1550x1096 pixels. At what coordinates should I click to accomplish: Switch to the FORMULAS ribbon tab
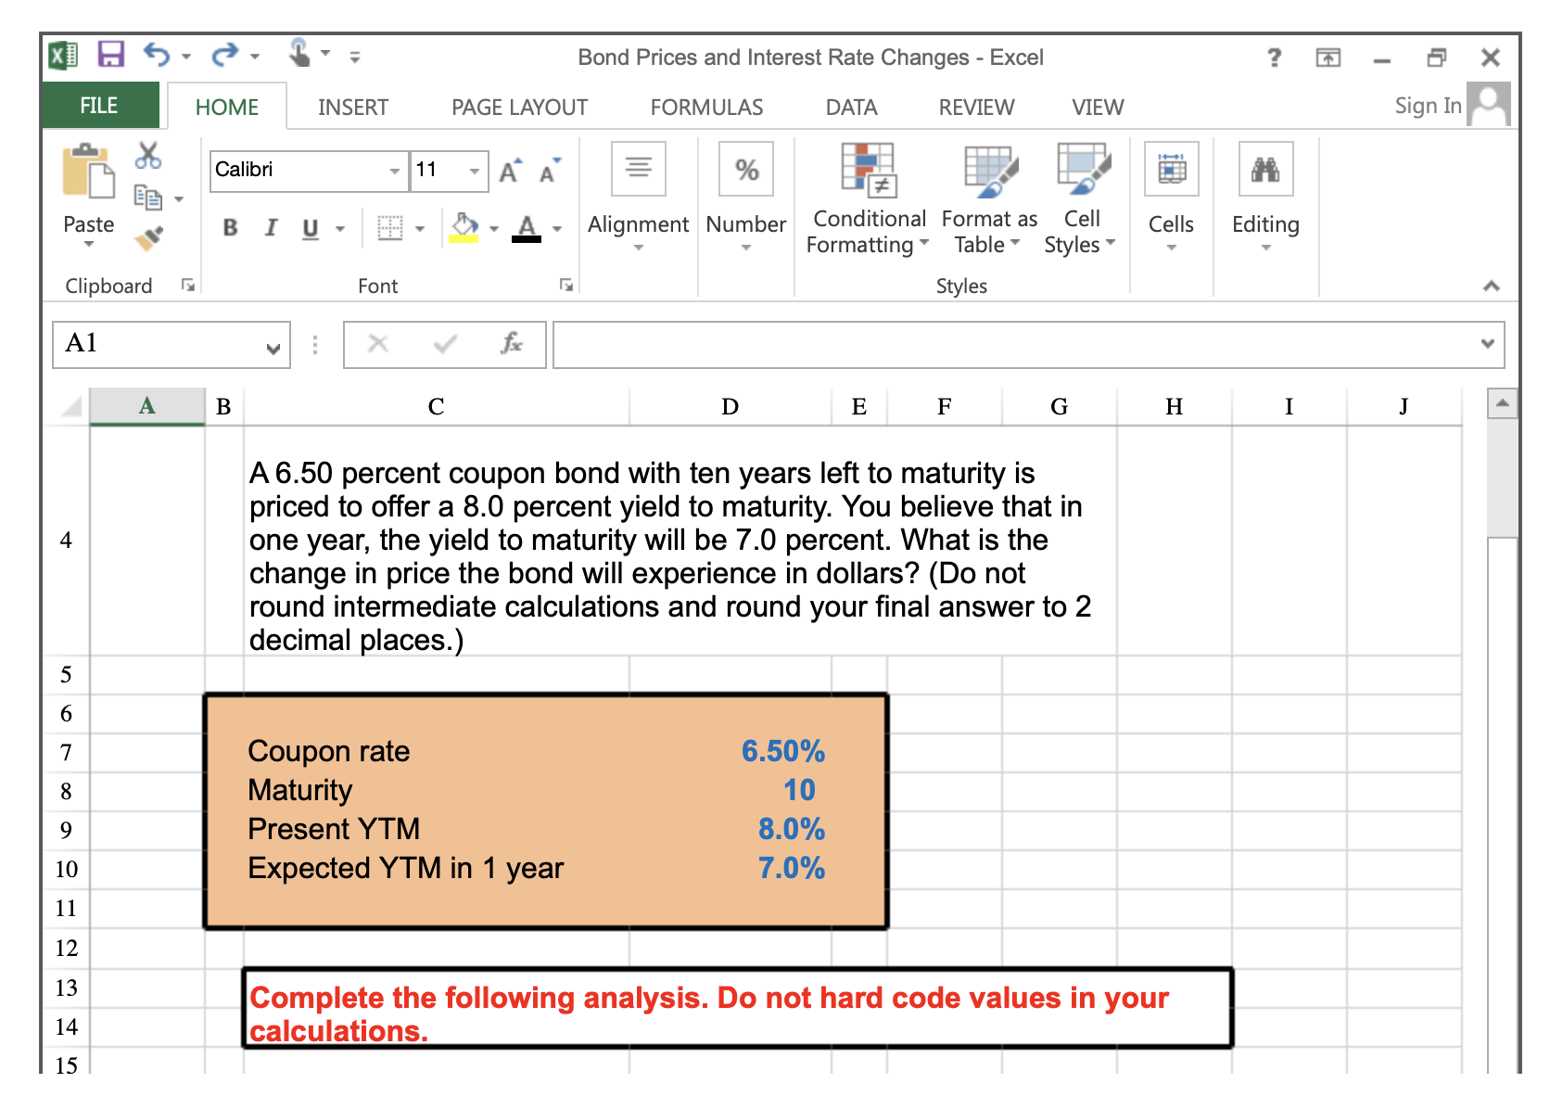click(x=706, y=107)
